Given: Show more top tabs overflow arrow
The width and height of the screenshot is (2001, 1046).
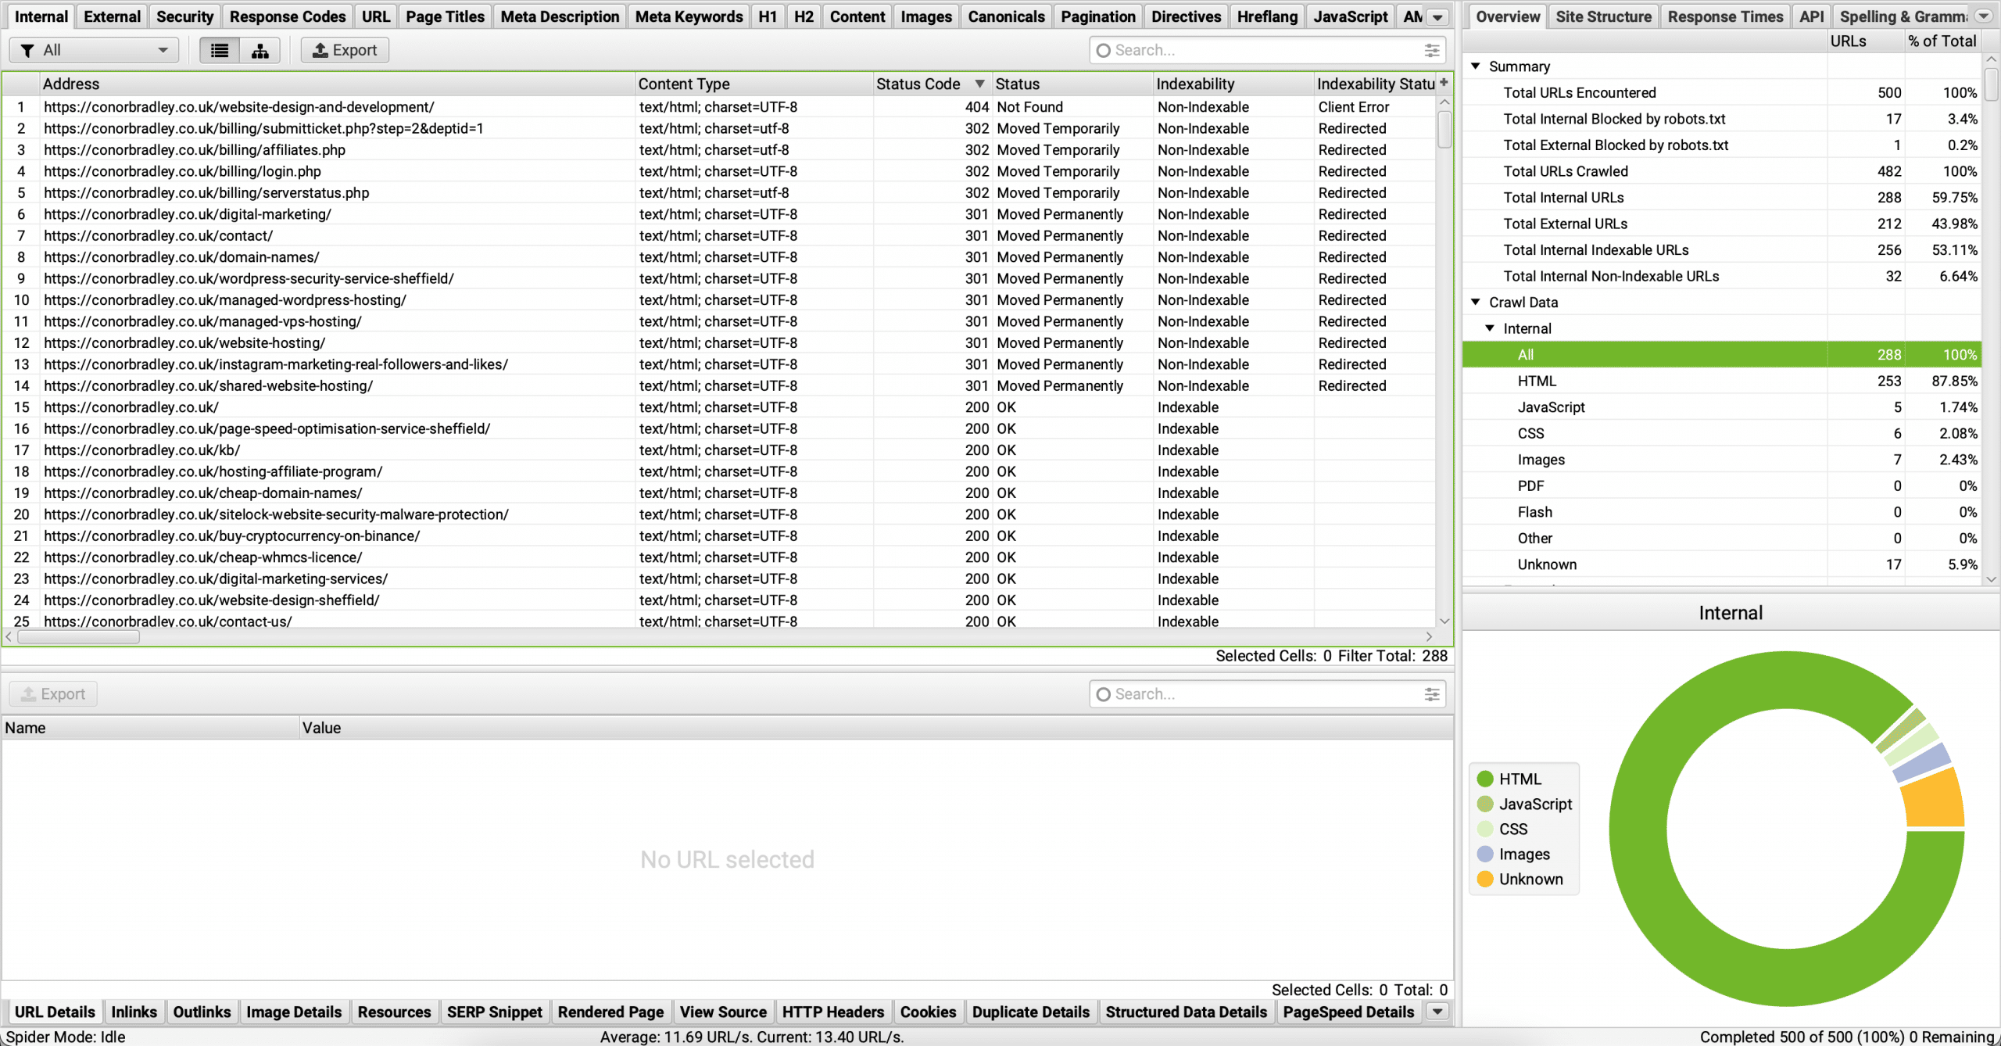Looking at the screenshot, I should (x=1437, y=16).
